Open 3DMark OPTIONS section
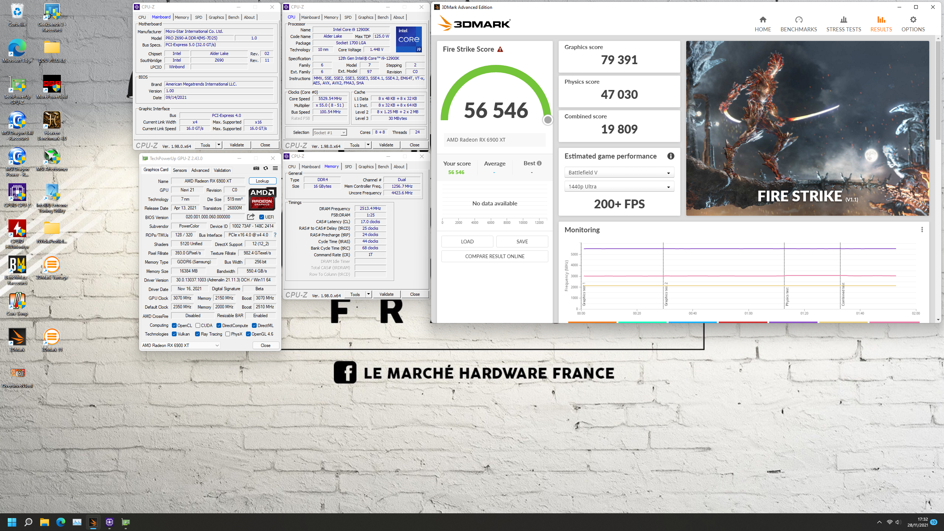Viewport: 944px width, 531px height. [913, 24]
